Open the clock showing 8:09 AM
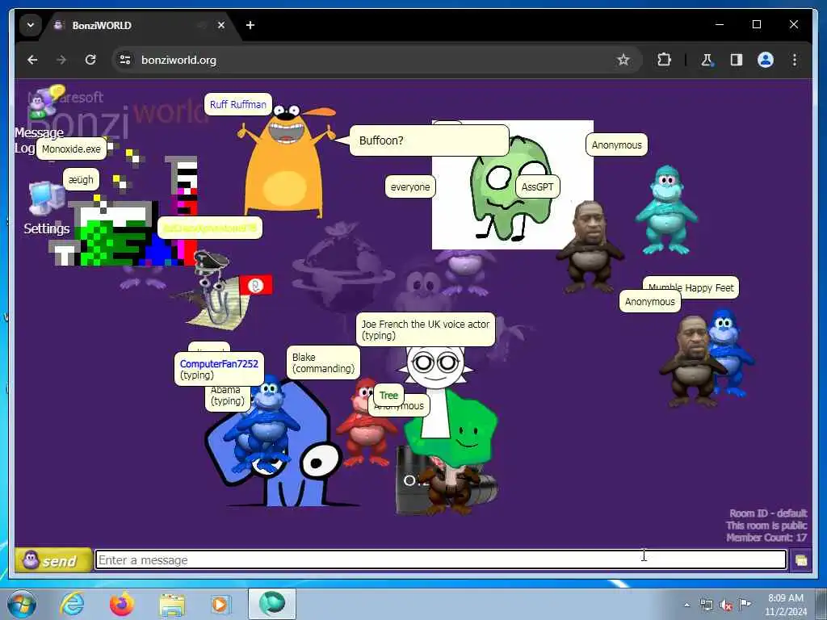Viewport: 827px width, 620px height. coord(786,604)
